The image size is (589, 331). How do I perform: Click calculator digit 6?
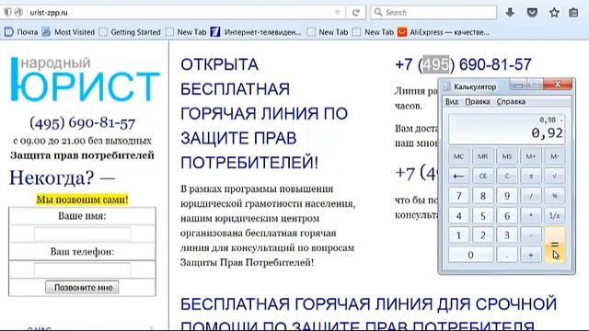pos(507,216)
